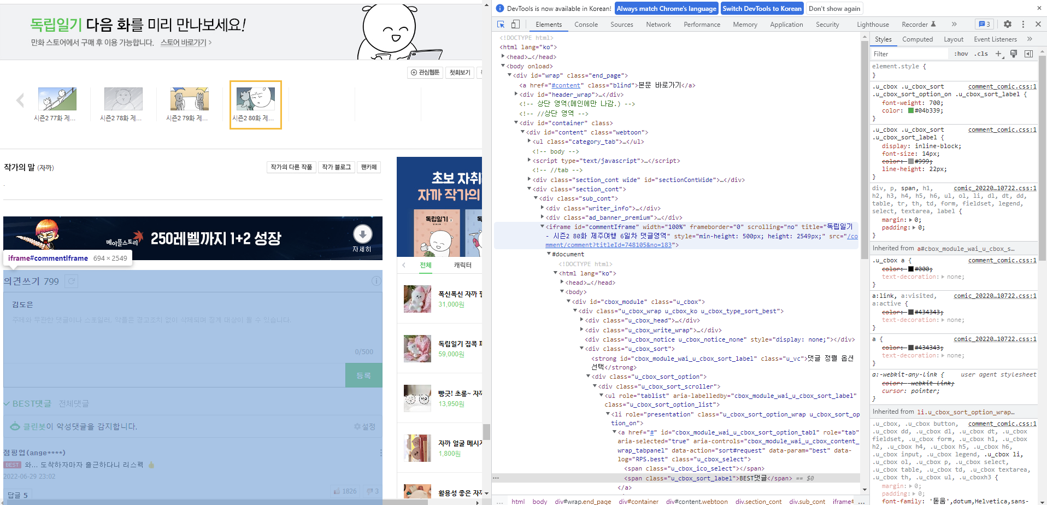Show more Styles sidebar tabs
The width and height of the screenshot is (1047, 505).
(x=1030, y=39)
